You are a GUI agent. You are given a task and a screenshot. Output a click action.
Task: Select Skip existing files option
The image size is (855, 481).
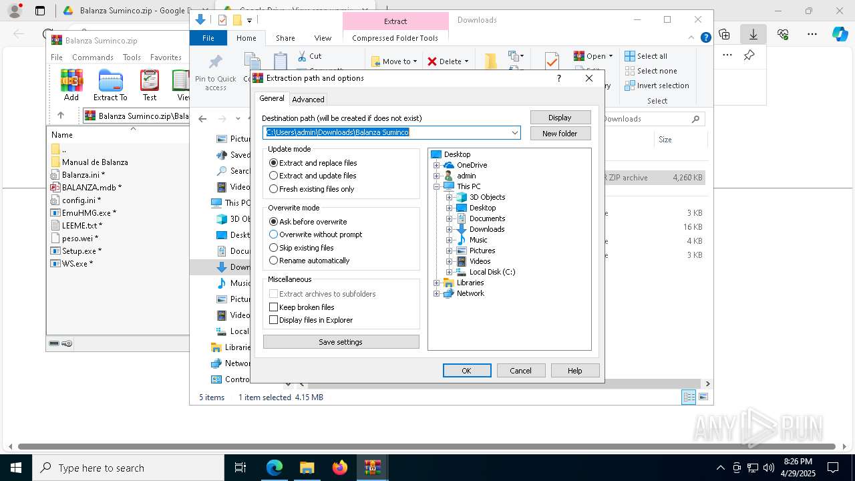(301, 248)
